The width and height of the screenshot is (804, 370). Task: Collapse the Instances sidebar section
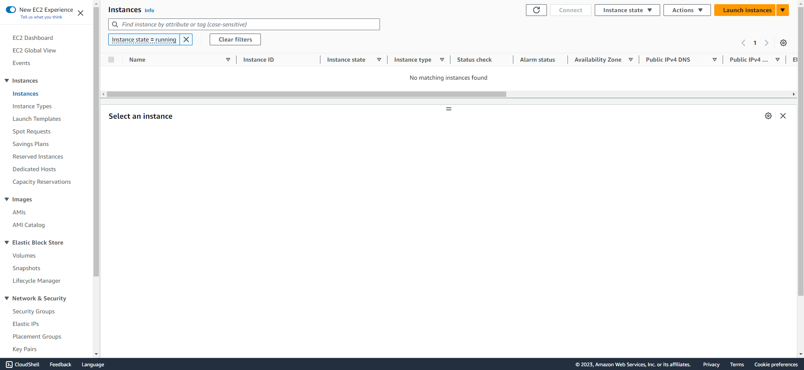(7, 81)
